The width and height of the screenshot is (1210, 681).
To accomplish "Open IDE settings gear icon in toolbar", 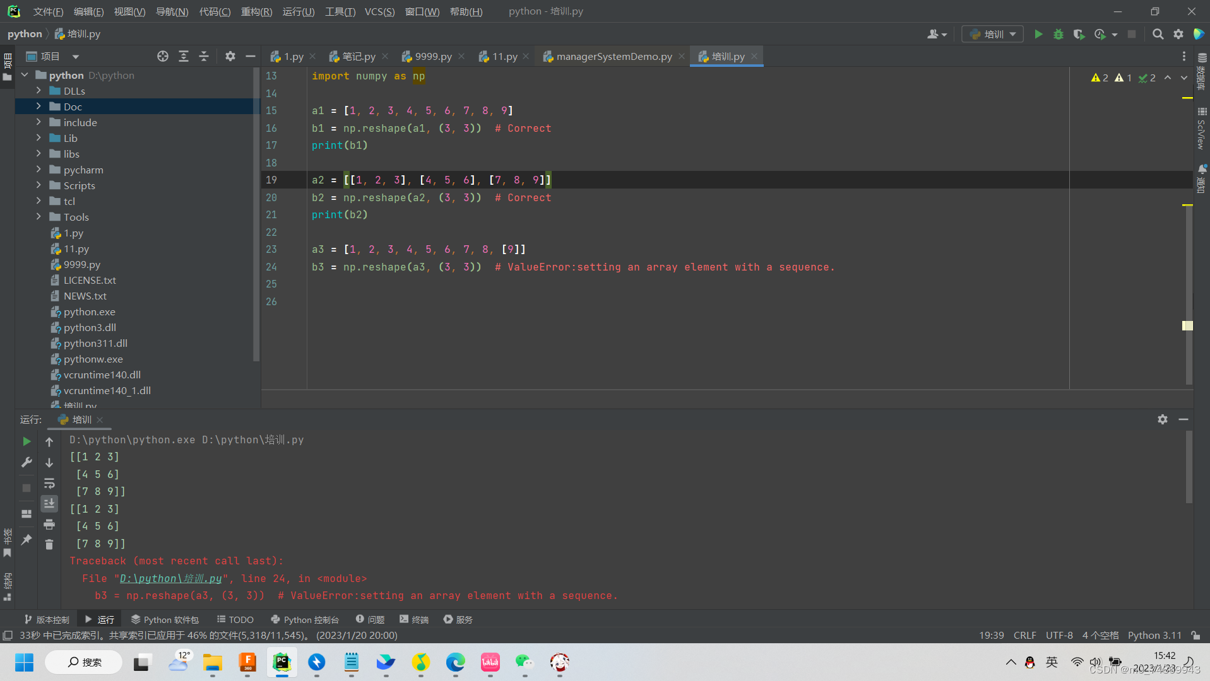I will coord(1178,34).
